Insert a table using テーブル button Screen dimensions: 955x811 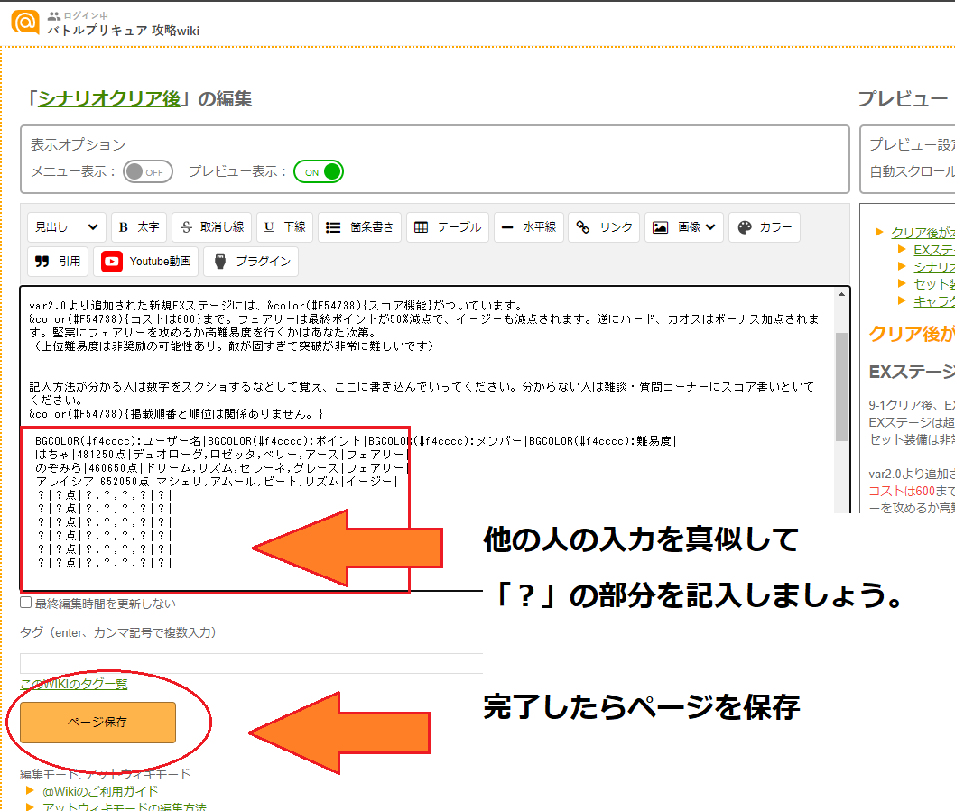448,227
